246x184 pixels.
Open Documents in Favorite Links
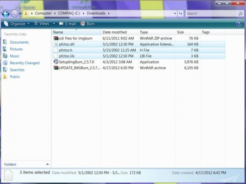point(19,42)
